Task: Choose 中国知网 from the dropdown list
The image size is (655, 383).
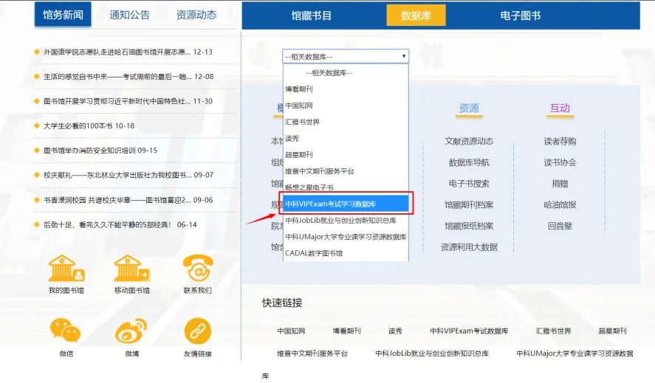Action: coord(299,106)
